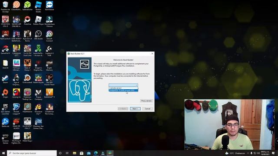Select the Bright Memory desktop shortcut

click(x=50, y=65)
